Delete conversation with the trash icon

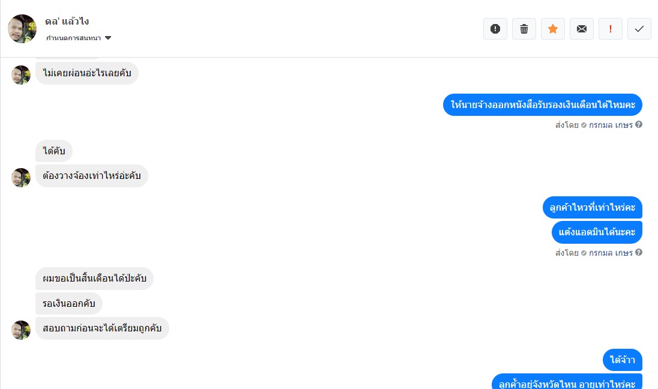point(524,29)
